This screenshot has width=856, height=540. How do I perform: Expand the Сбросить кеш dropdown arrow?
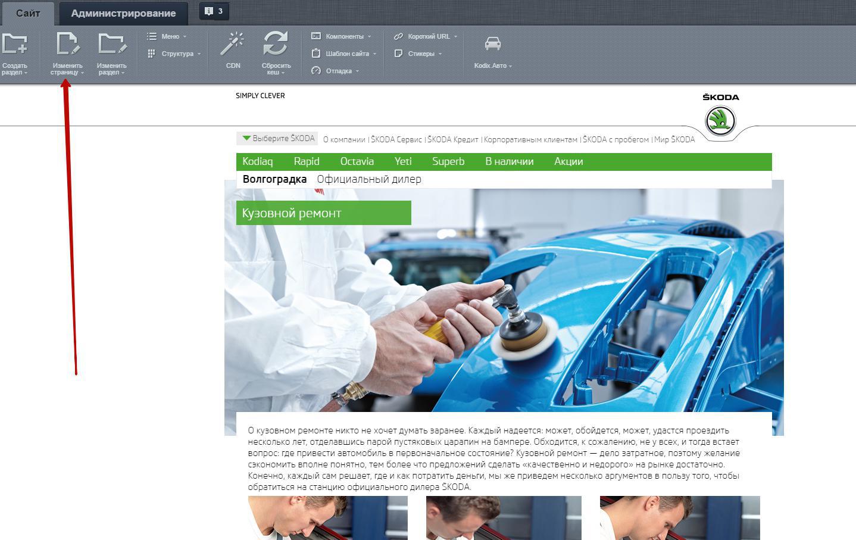coord(283,73)
